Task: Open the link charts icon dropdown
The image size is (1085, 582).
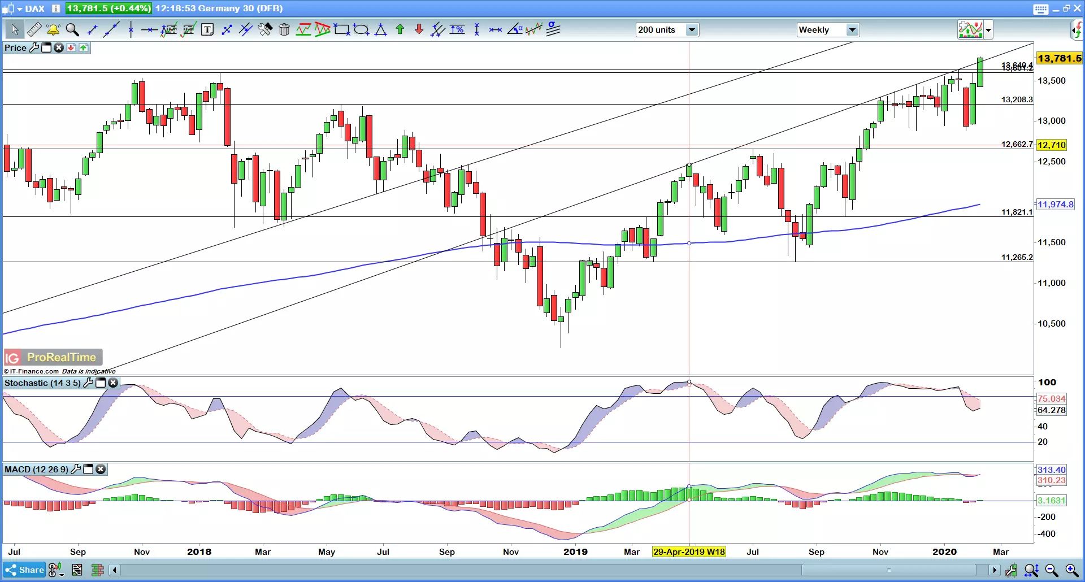Action: coord(56,570)
